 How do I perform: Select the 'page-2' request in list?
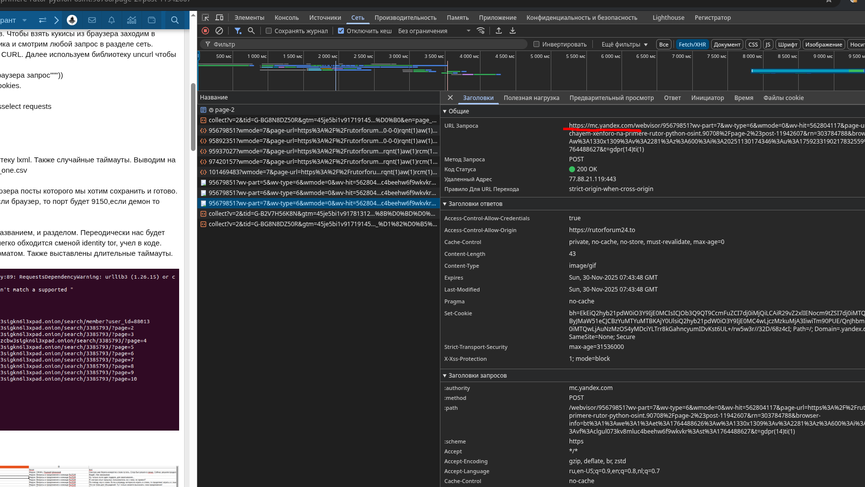(225, 110)
